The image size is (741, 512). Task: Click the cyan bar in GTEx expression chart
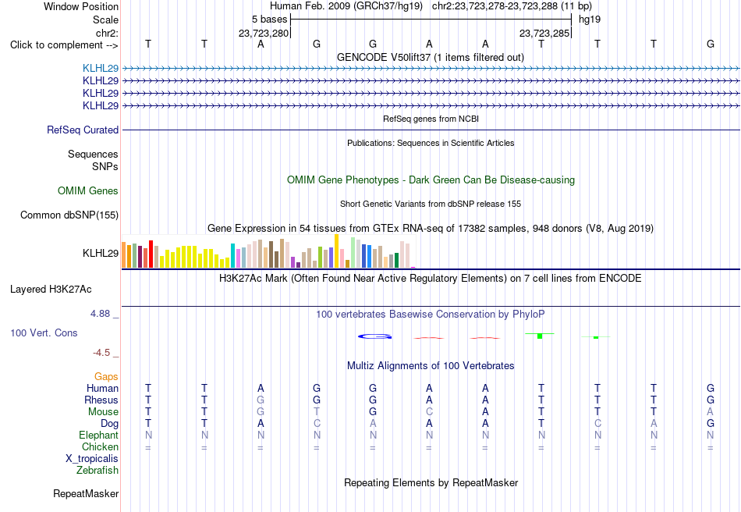point(232,256)
